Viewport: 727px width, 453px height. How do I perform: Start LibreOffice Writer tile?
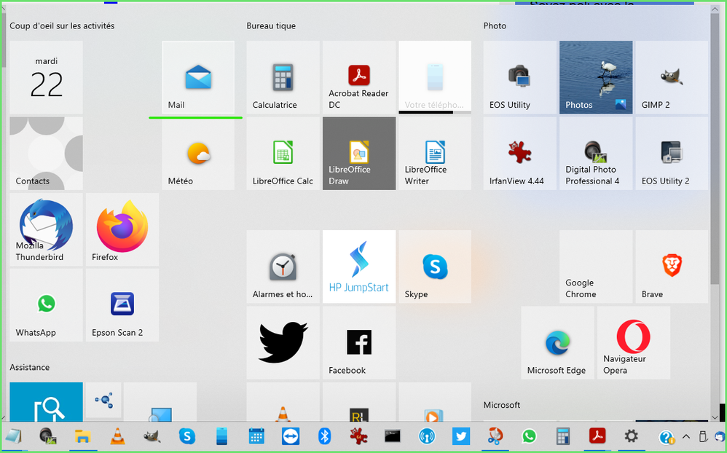(x=434, y=154)
